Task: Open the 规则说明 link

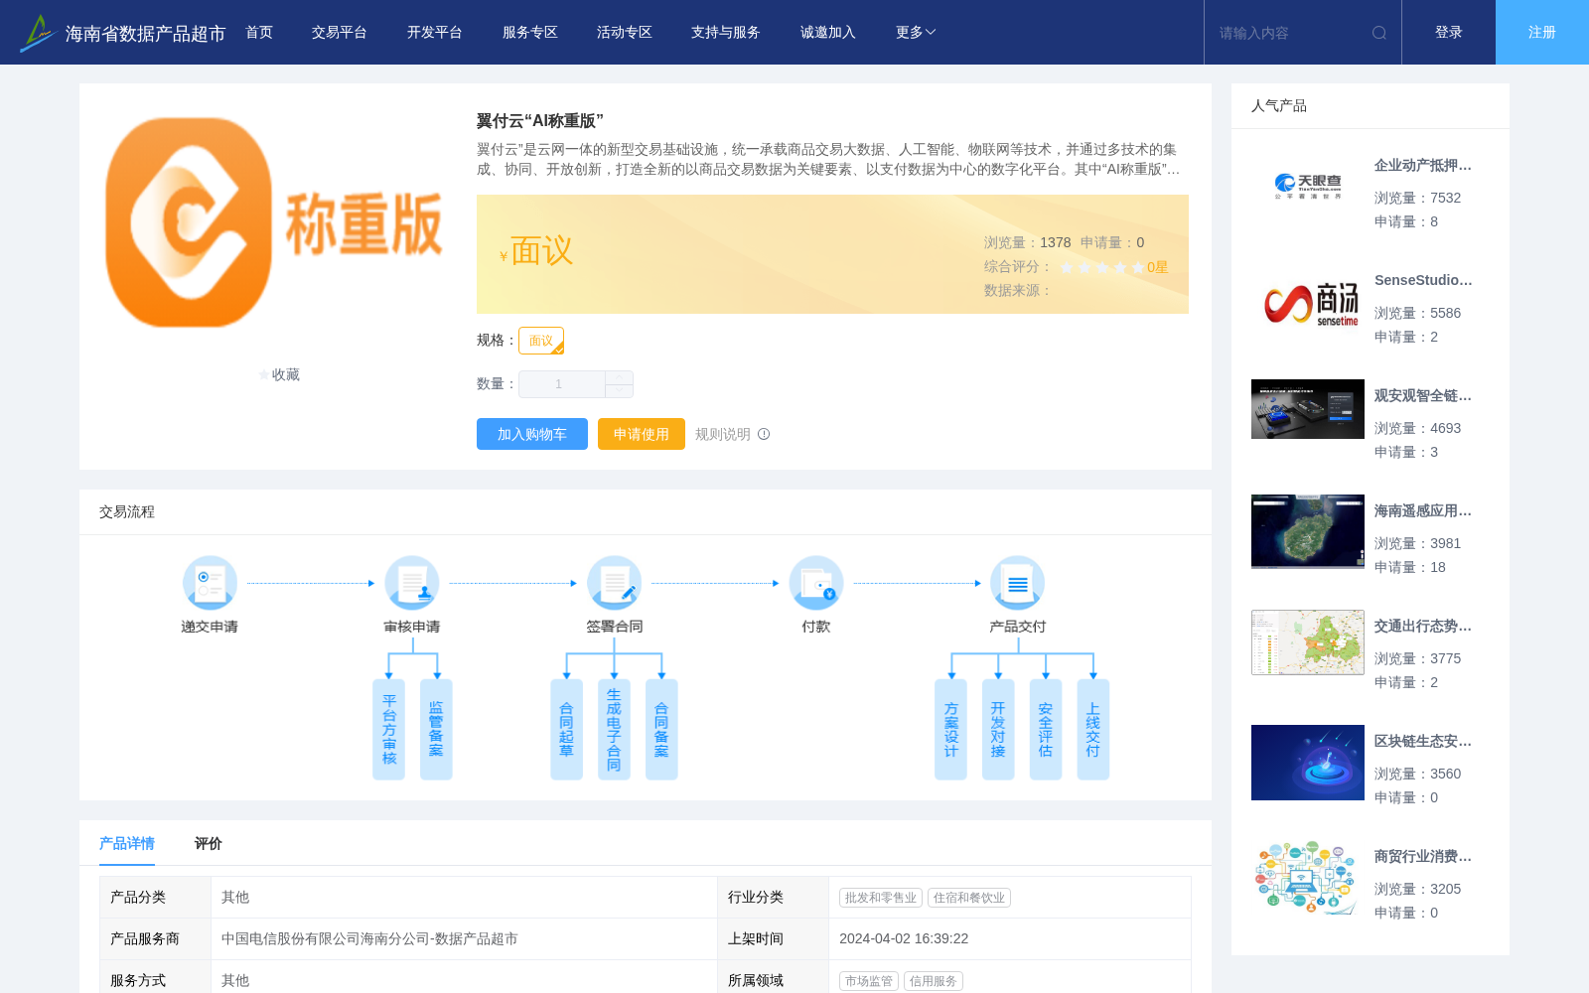Action: [723, 434]
